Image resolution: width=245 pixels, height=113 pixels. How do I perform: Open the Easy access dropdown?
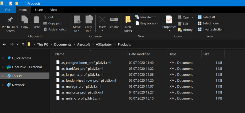click(157, 23)
